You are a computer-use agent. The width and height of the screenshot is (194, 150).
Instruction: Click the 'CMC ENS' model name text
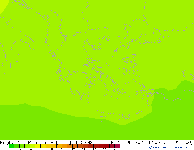[83, 143]
